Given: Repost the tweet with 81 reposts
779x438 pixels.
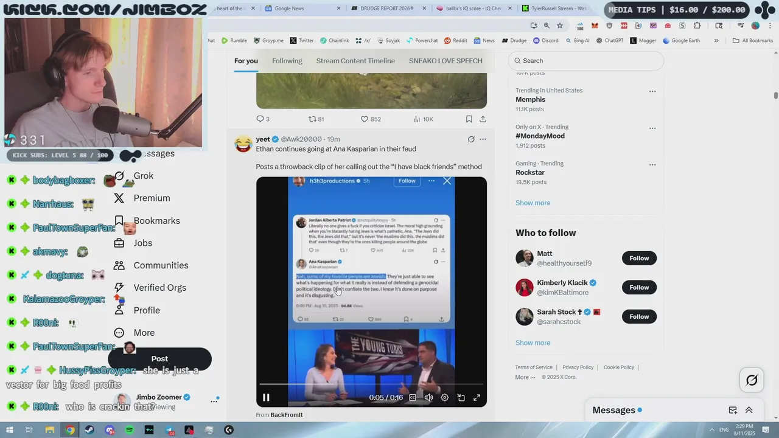Looking at the screenshot, I should [316, 119].
